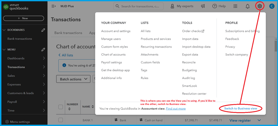Select Chart of accounts menu item
This screenshot has height=126, width=278.
(x=113, y=55)
